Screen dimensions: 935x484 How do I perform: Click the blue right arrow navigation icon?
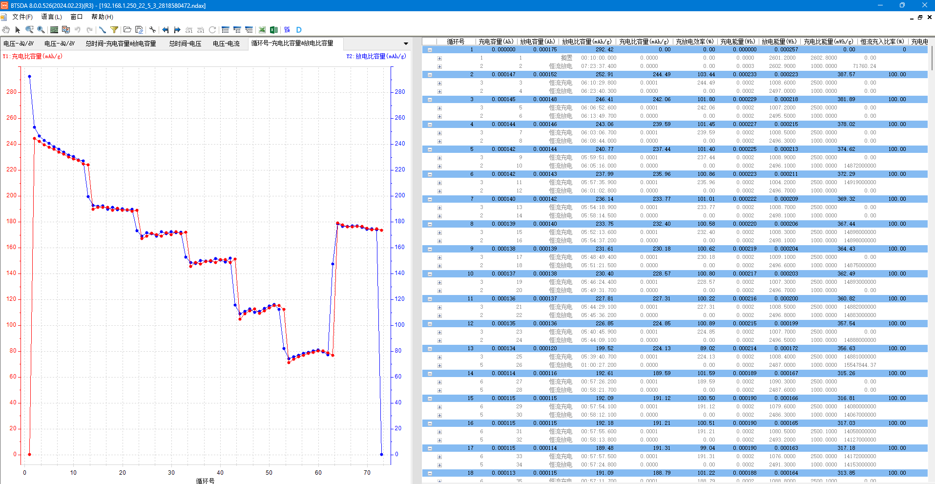click(x=177, y=30)
